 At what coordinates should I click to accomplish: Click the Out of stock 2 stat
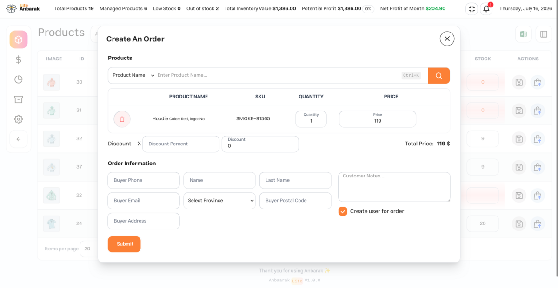[x=202, y=9]
